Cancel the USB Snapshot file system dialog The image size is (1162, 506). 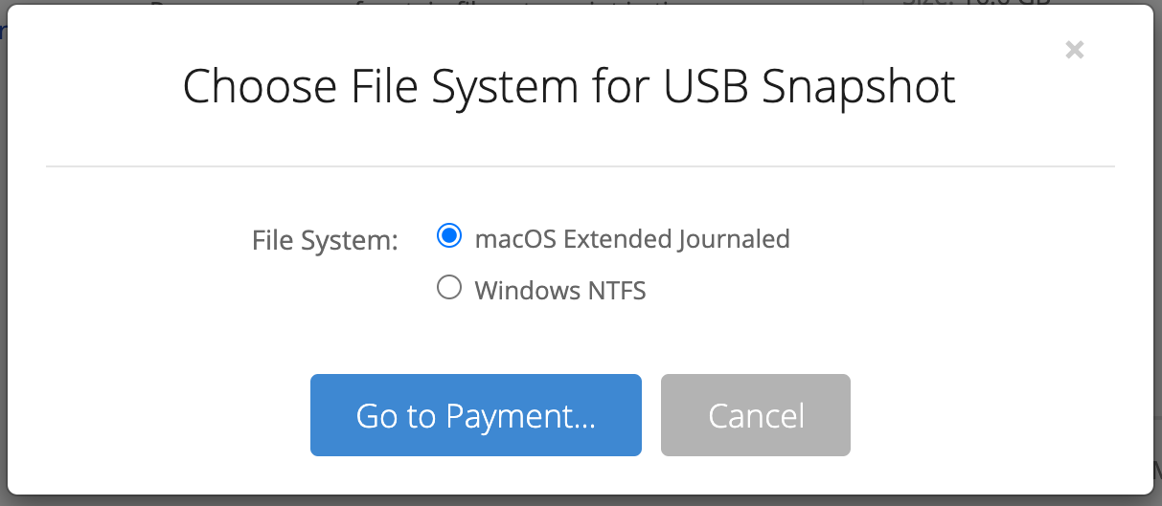point(756,415)
